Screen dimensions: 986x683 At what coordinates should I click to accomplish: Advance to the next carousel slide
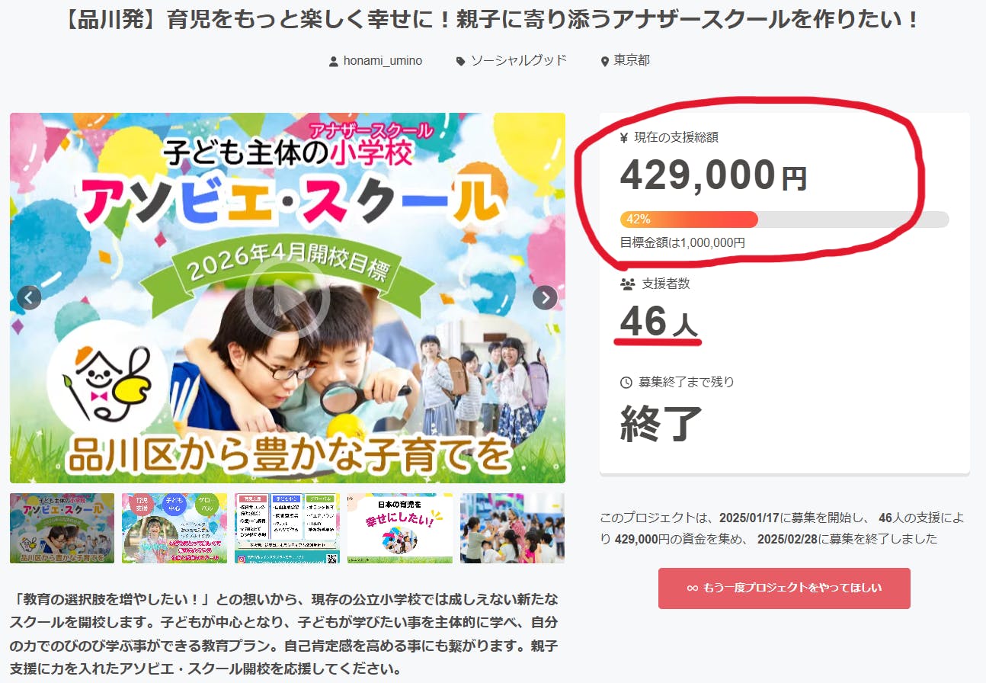tap(545, 297)
